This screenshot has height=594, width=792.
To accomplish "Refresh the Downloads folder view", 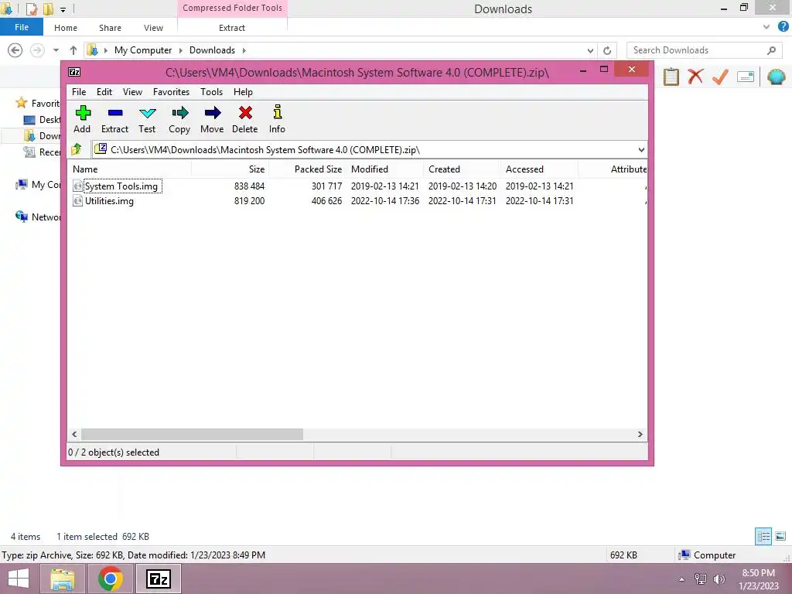I will [607, 50].
